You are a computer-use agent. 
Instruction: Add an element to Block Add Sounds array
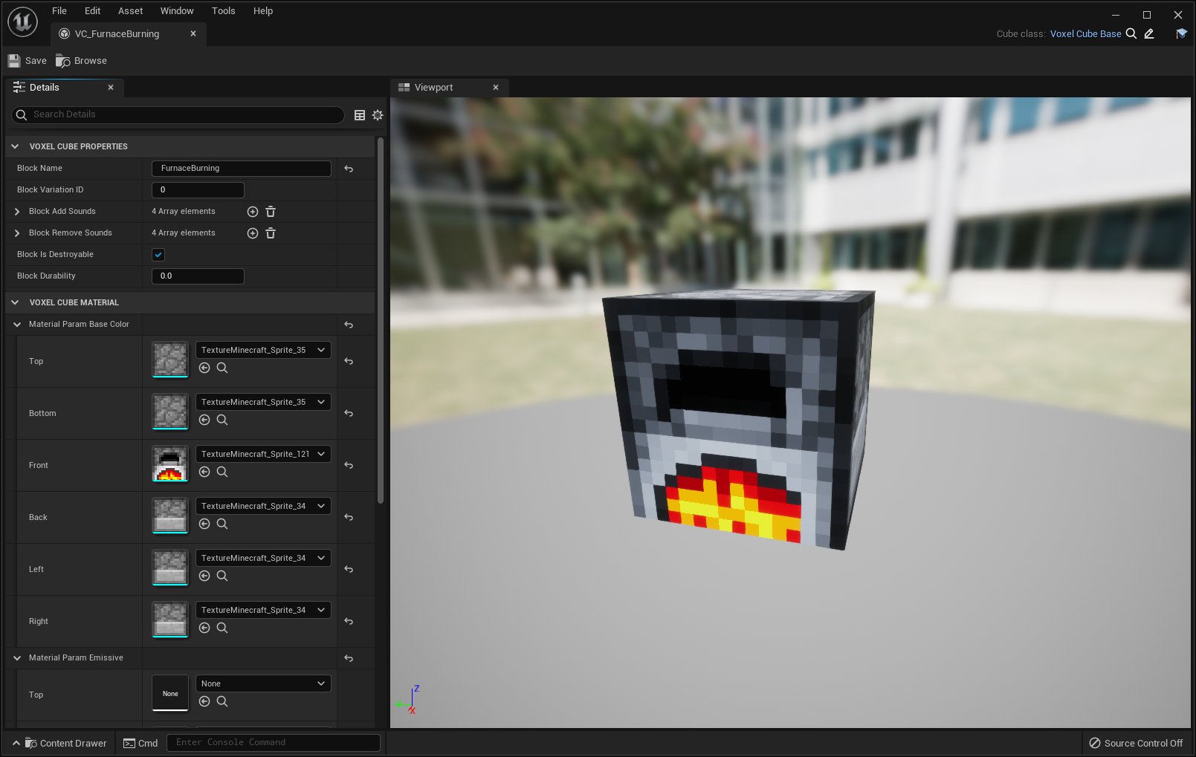[252, 211]
